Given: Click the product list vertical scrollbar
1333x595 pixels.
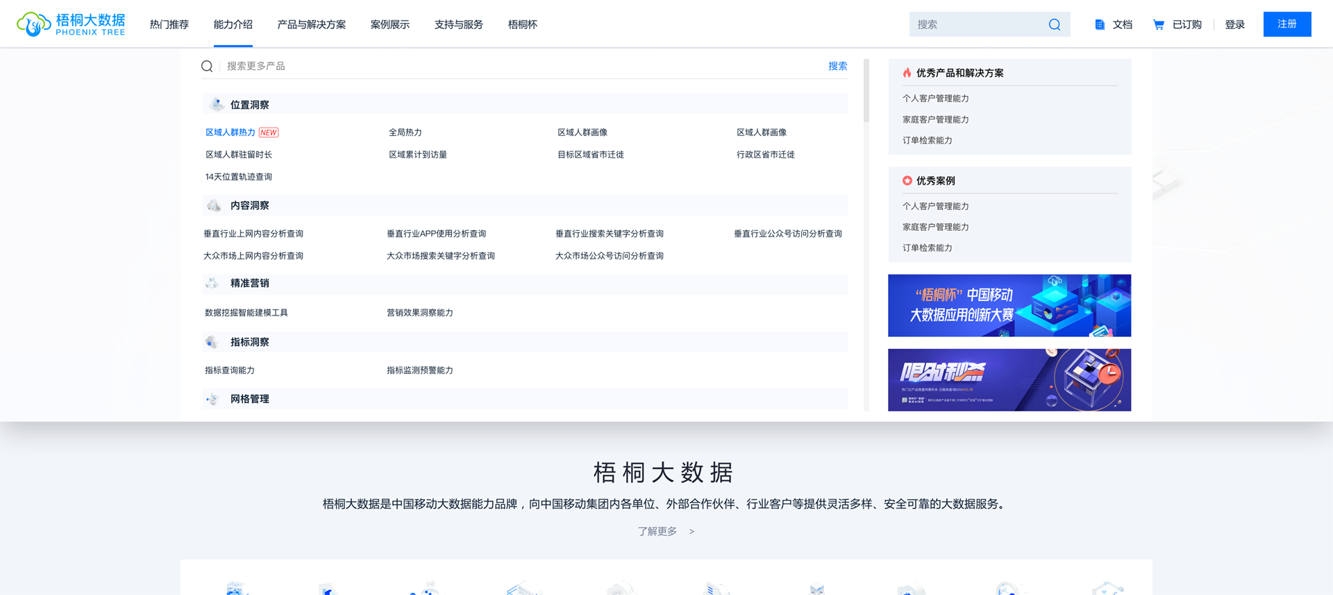Looking at the screenshot, I should tap(866, 90).
